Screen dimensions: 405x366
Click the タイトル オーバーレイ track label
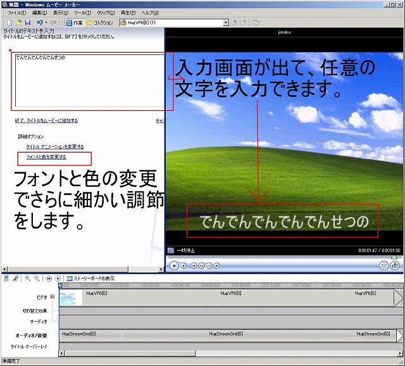[29, 346]
